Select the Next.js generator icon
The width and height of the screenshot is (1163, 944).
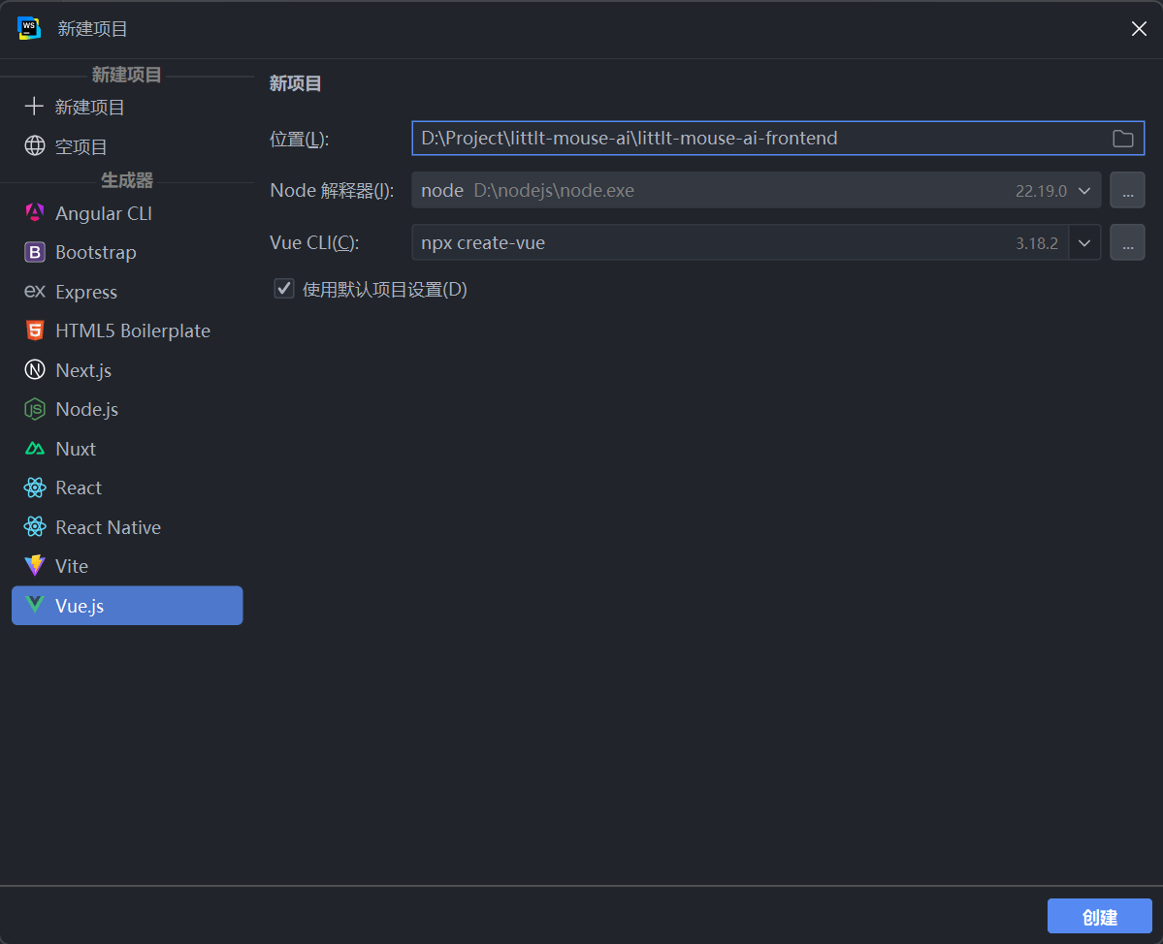pos(35,369)
